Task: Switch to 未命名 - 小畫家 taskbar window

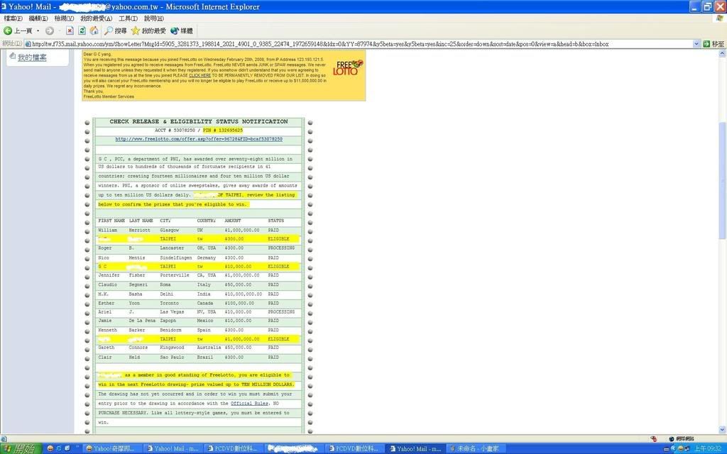Action: [x=474, y=448]
